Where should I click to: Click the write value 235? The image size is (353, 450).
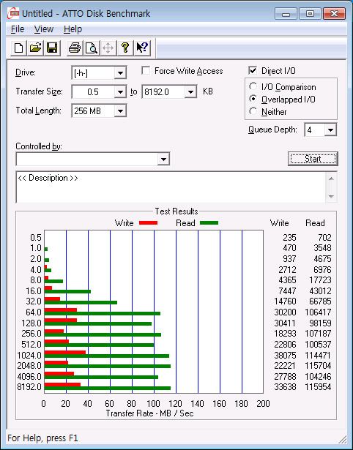click(x=289, y=238)
